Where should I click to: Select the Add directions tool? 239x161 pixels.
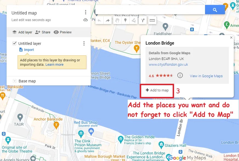(143, 20)
